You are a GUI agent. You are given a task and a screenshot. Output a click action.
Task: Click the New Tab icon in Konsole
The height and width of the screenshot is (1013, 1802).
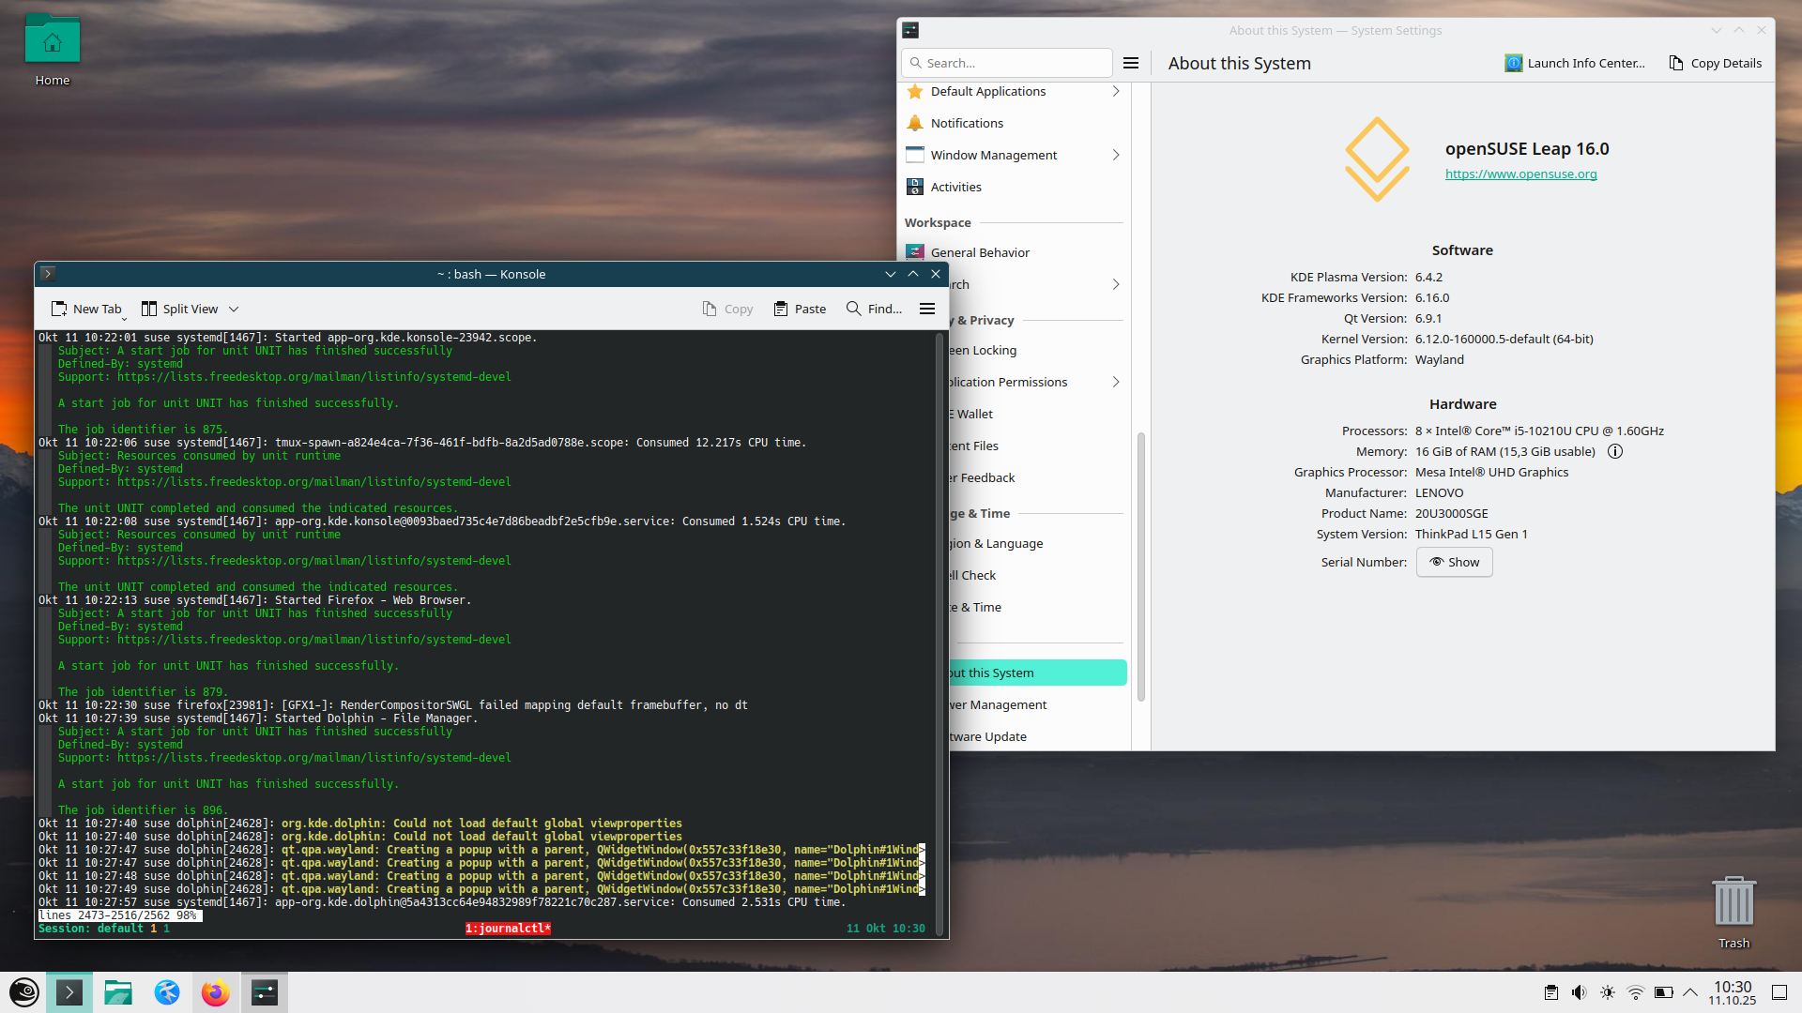(x=59, y=309)
